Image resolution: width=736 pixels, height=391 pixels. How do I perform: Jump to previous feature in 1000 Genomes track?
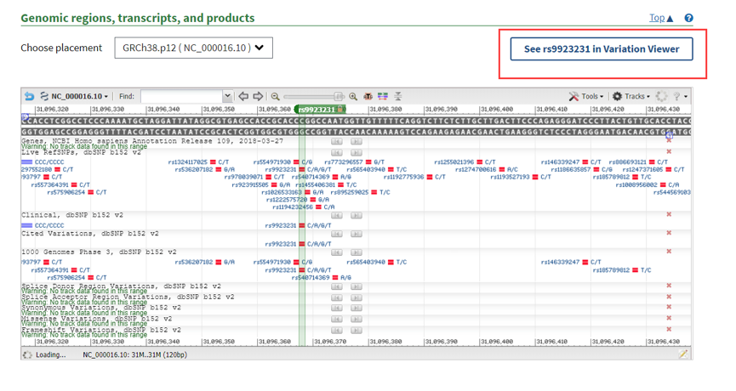(337, 252)
